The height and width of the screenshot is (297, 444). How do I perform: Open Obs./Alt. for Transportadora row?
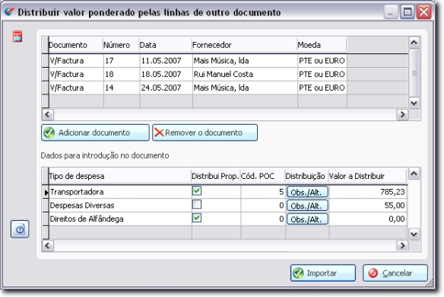tap(307, 192)
